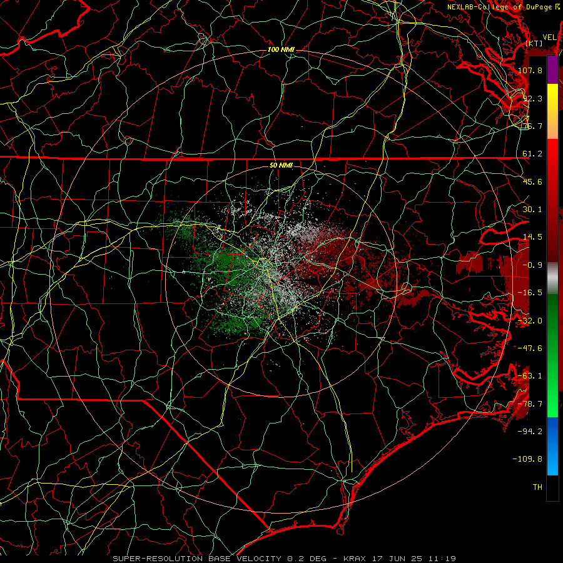Viewport: 563px width, 563px height.
Task: Click the 50 NMI range ring label
Action: (x=281, y=165)
